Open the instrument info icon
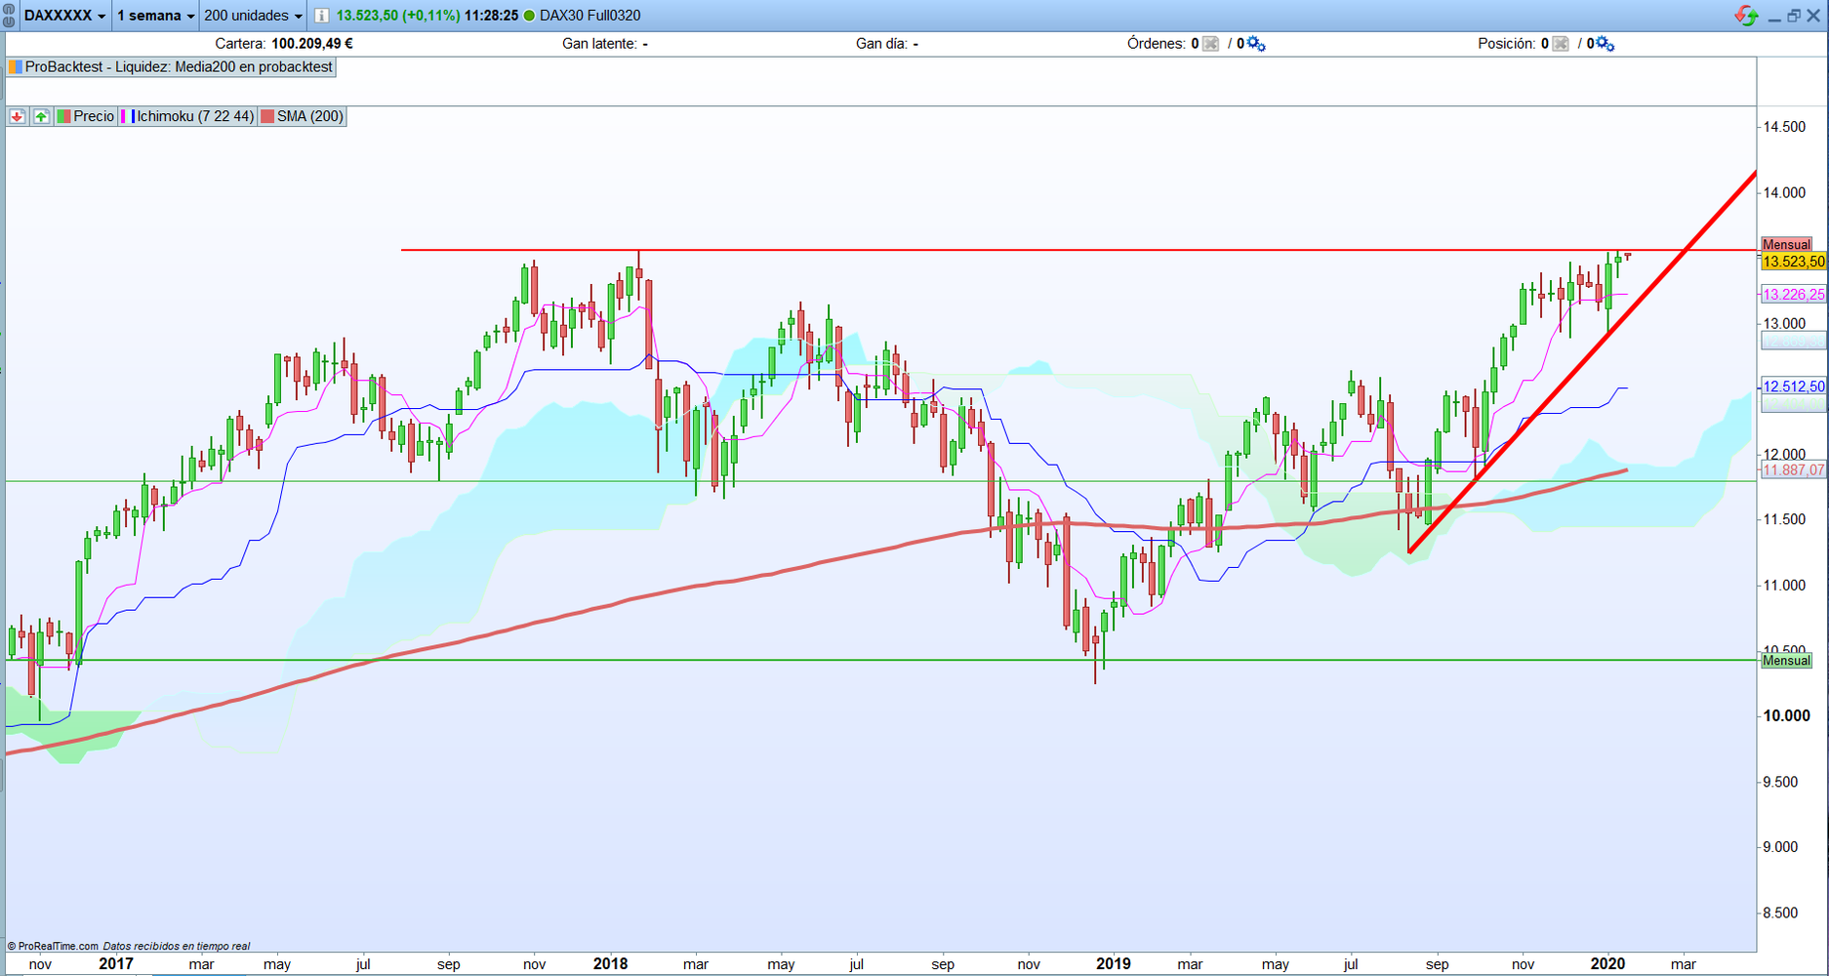The image size is (1829, 976). pos(321,16)
